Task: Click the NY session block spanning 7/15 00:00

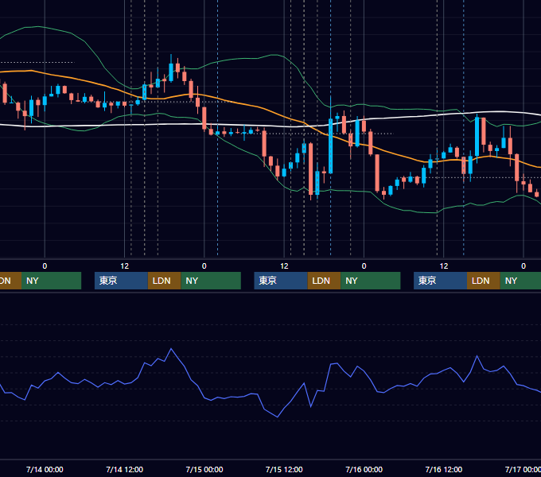Action: 211,281
